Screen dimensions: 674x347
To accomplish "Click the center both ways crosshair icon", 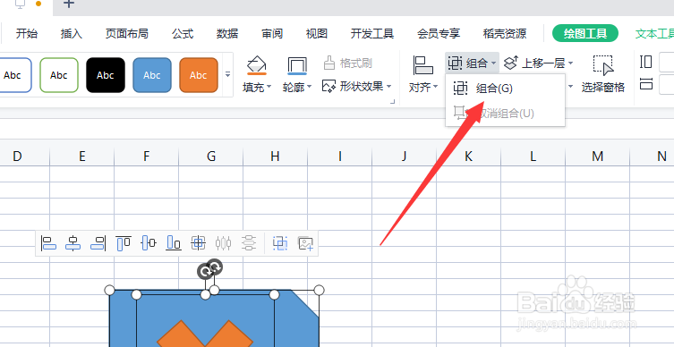I will point(198,243).
